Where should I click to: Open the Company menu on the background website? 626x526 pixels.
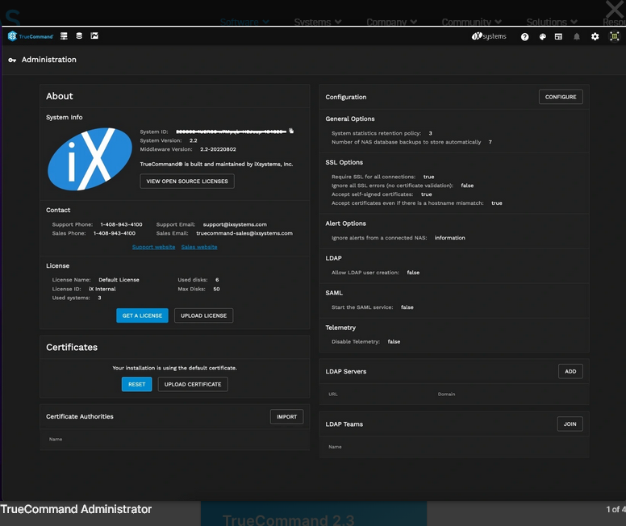click(391, 22)
